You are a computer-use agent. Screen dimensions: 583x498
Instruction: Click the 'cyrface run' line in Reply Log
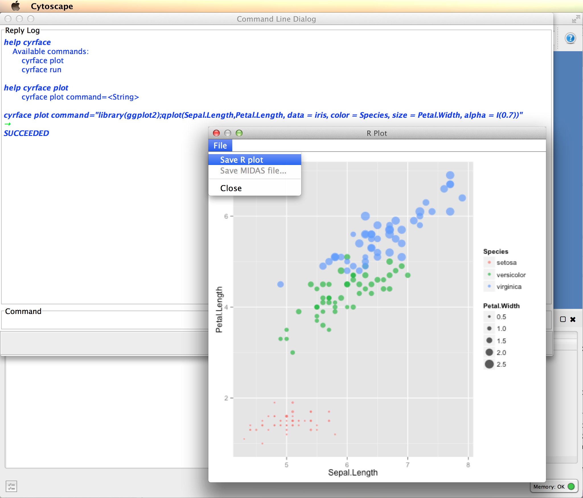point(42,70)
